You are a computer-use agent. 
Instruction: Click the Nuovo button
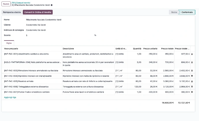pos(6,4)
